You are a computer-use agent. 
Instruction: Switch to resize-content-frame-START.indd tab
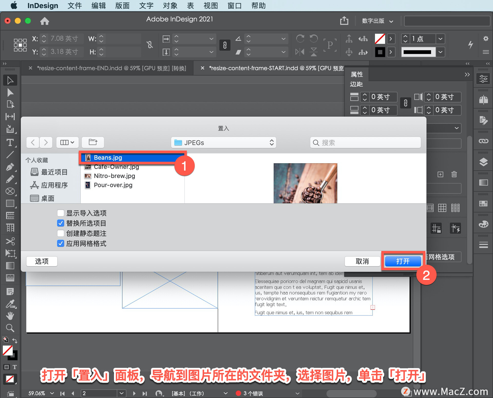click(x=276, y=68)
